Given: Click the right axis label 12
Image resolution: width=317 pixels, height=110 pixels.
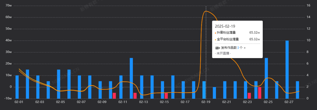Looking at the screenshot, I should point(308,29).
